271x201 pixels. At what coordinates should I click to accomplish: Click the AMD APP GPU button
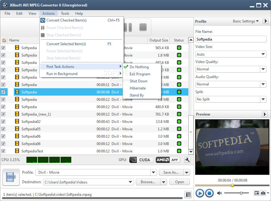point(168,160)
